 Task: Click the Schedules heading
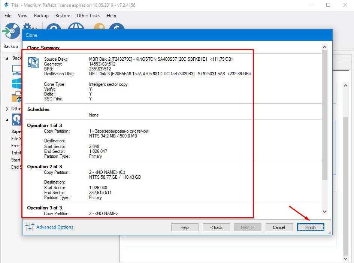[x=38, y=109]
